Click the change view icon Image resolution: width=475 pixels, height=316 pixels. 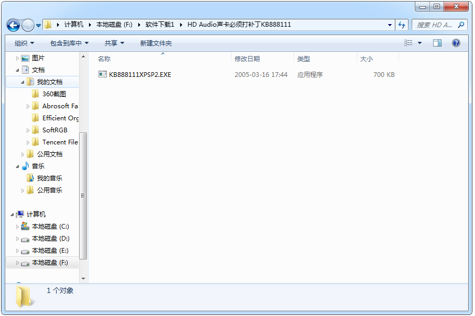point(408,43)
